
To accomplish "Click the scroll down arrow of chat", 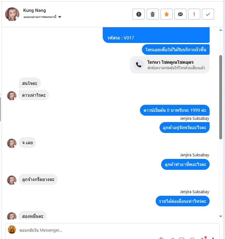I will pyautogui.click(x=221, y=216).
